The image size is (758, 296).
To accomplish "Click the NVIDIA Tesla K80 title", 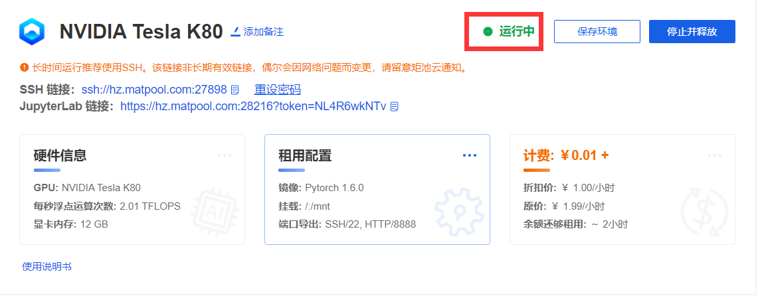I will point(141,32).
